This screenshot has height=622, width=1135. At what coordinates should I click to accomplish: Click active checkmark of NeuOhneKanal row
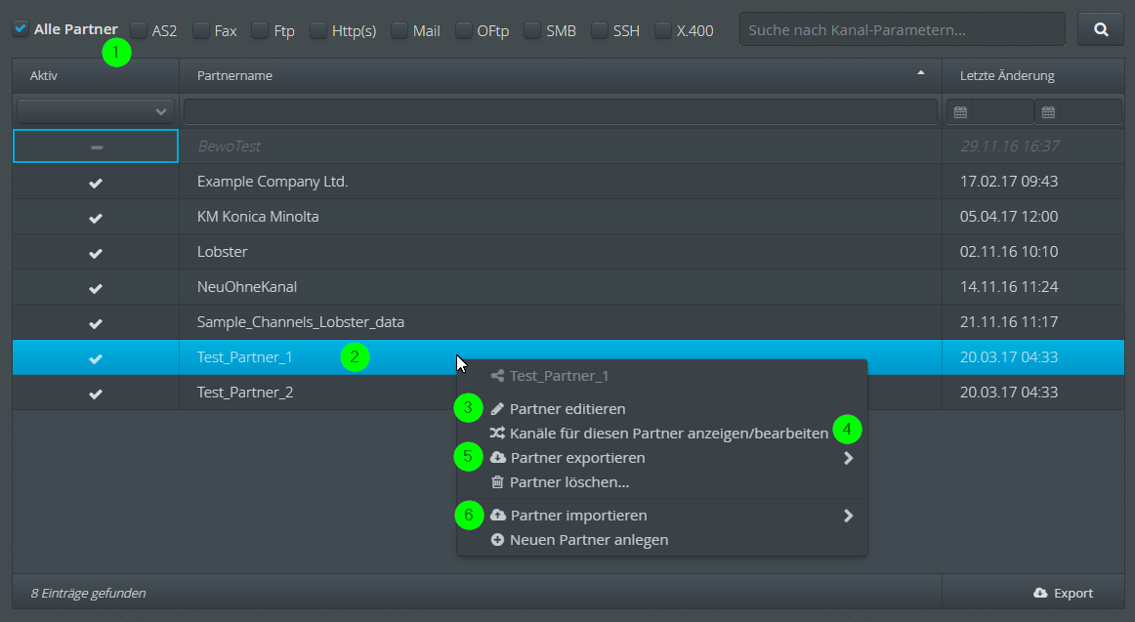pos(96,288)
